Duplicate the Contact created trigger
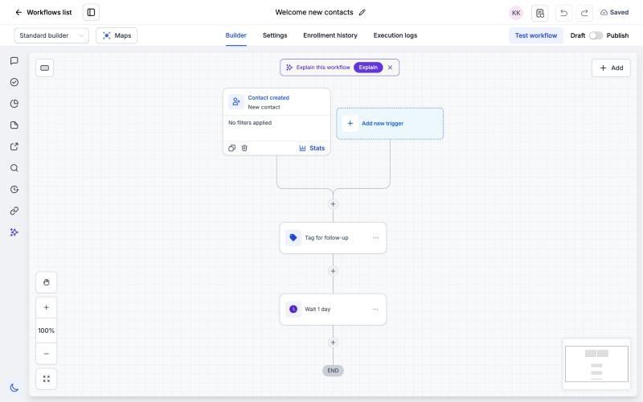643x402 pixels. coord(231,148)
